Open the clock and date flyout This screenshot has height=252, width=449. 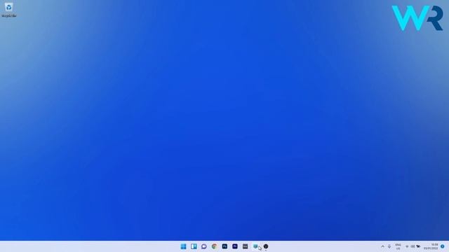431,246
